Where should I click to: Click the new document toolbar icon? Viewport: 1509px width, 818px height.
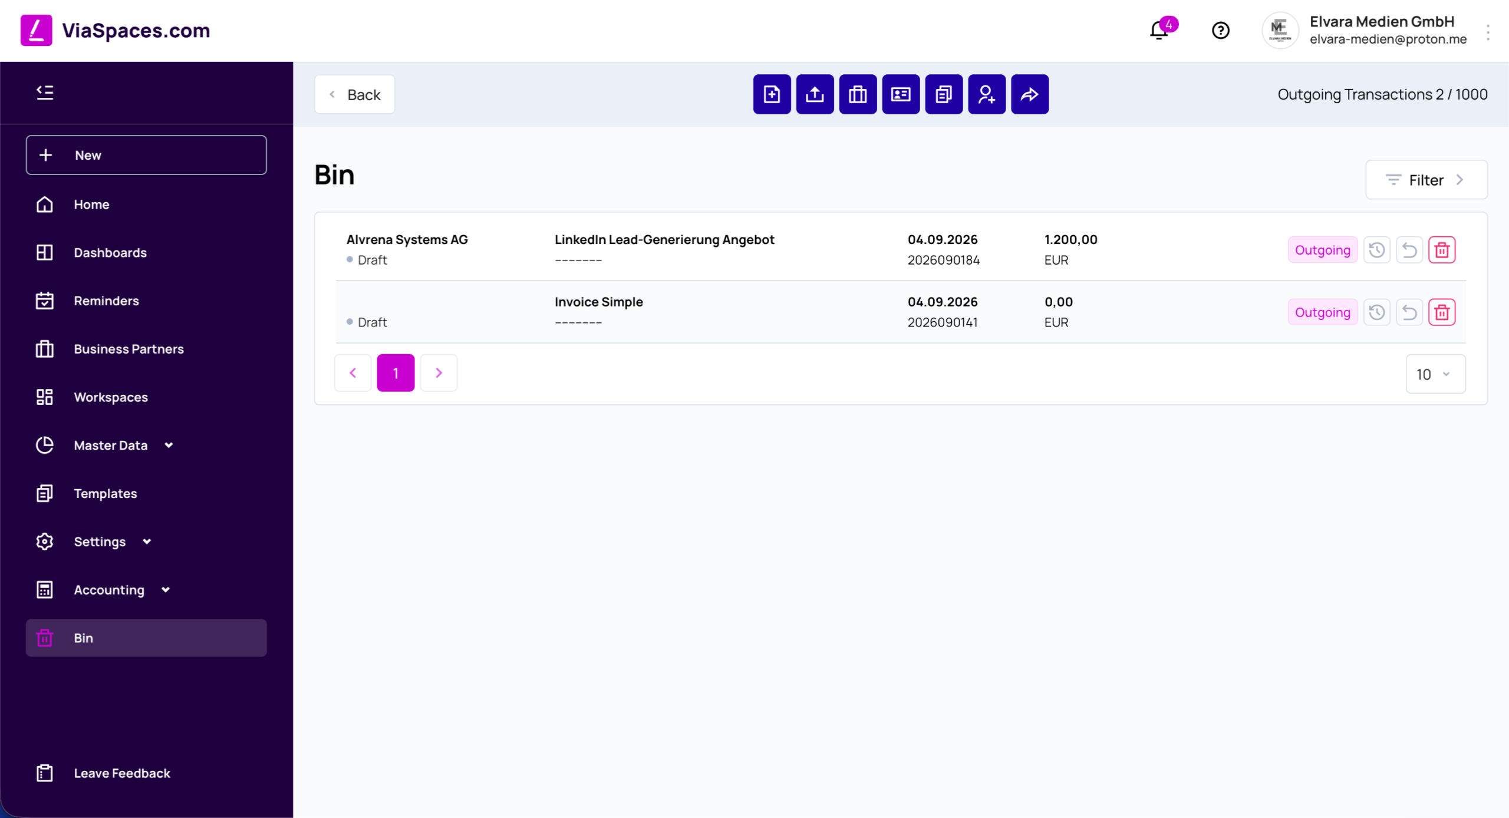772,94
